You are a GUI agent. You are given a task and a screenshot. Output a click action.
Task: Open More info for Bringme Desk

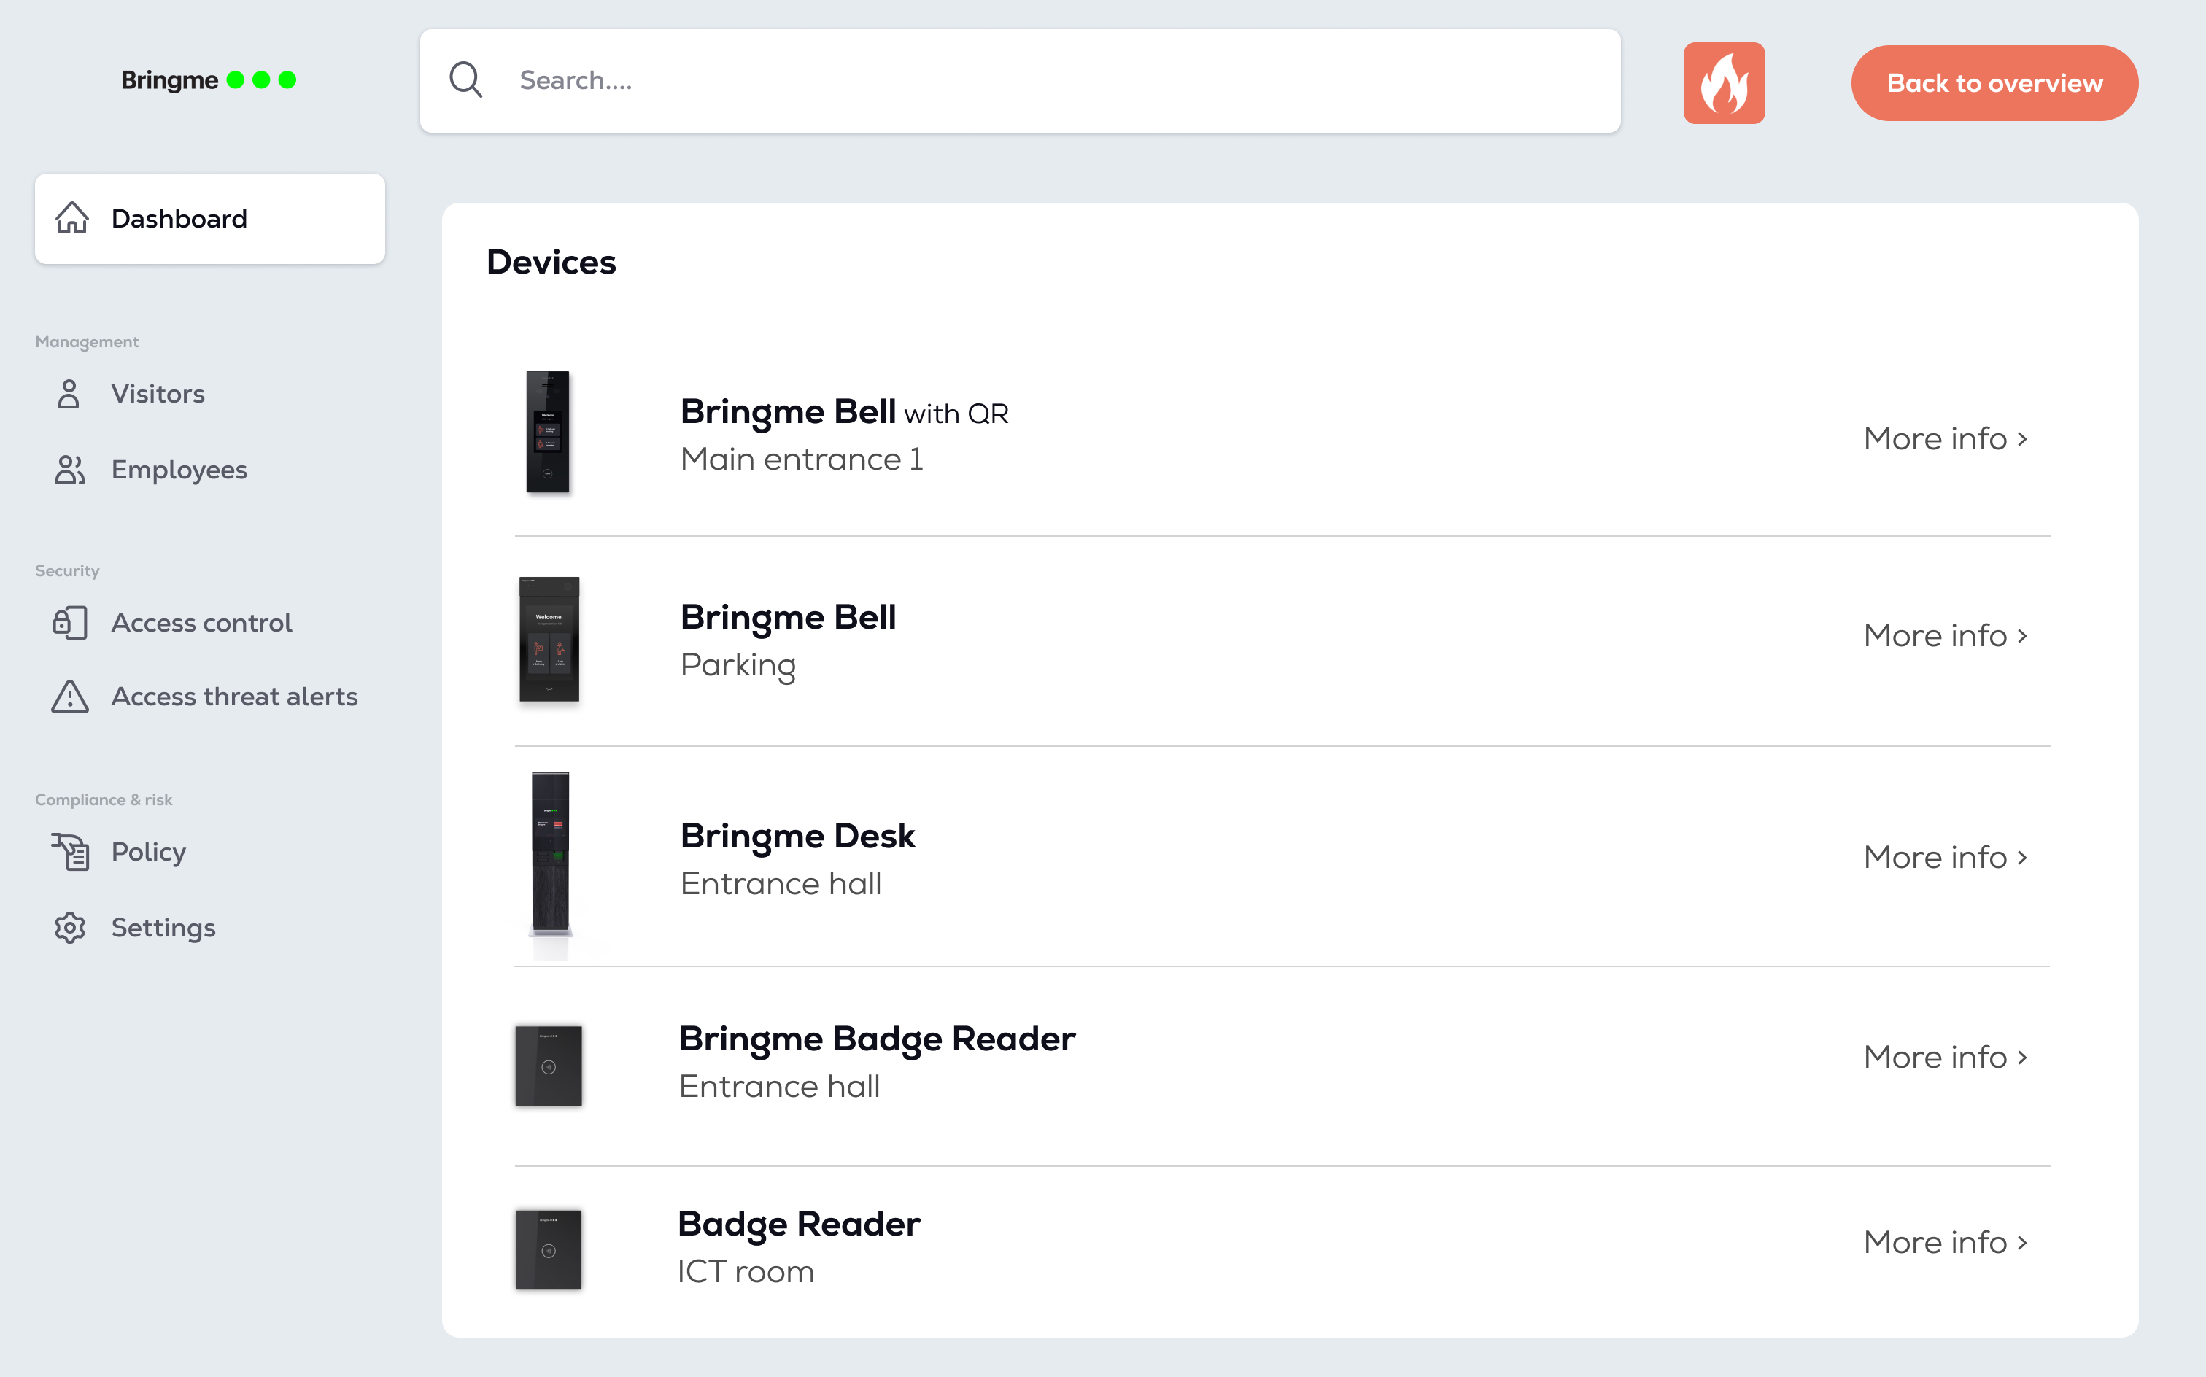pyautogui.click(x=1946, y=857)
